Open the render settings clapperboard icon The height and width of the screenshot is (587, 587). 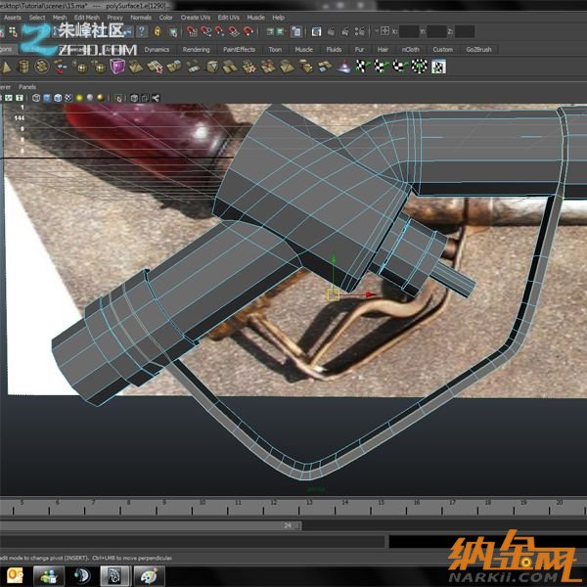coord(360,32)
